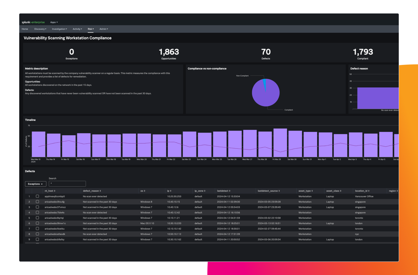
Task: Expand the Admin dropdown menu
Action: (x=104, y=29)
